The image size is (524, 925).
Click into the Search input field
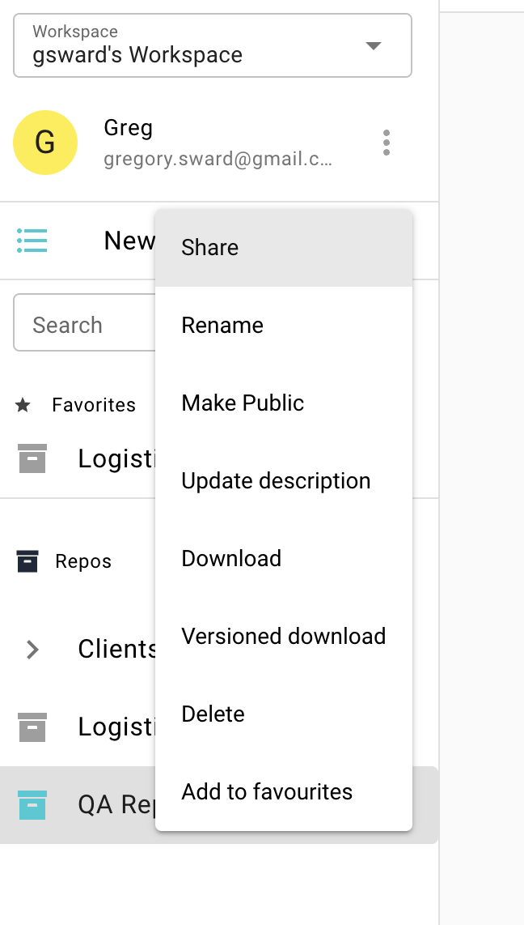tap(81, 326)
